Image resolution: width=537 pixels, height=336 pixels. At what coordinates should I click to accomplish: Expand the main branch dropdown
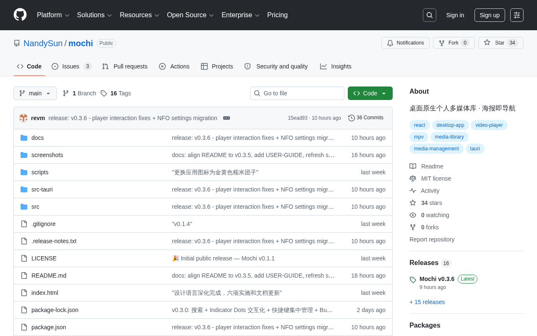coord(35,93)
